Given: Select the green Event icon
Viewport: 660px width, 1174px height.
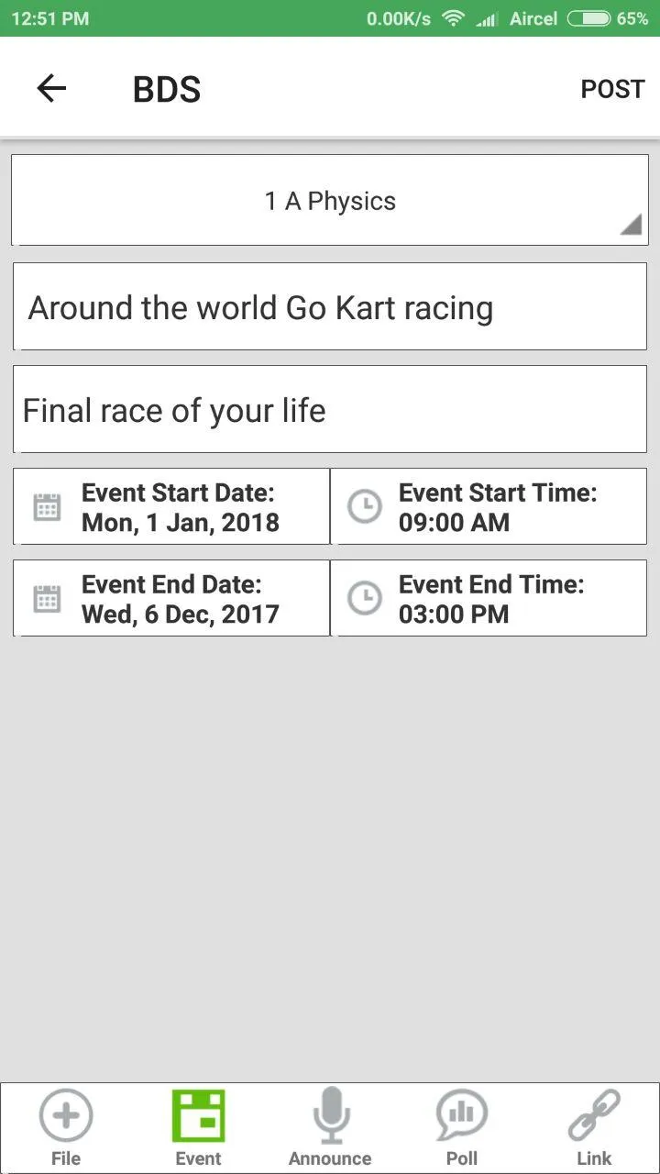Looking at the screenshot, I should point(198,1115).
